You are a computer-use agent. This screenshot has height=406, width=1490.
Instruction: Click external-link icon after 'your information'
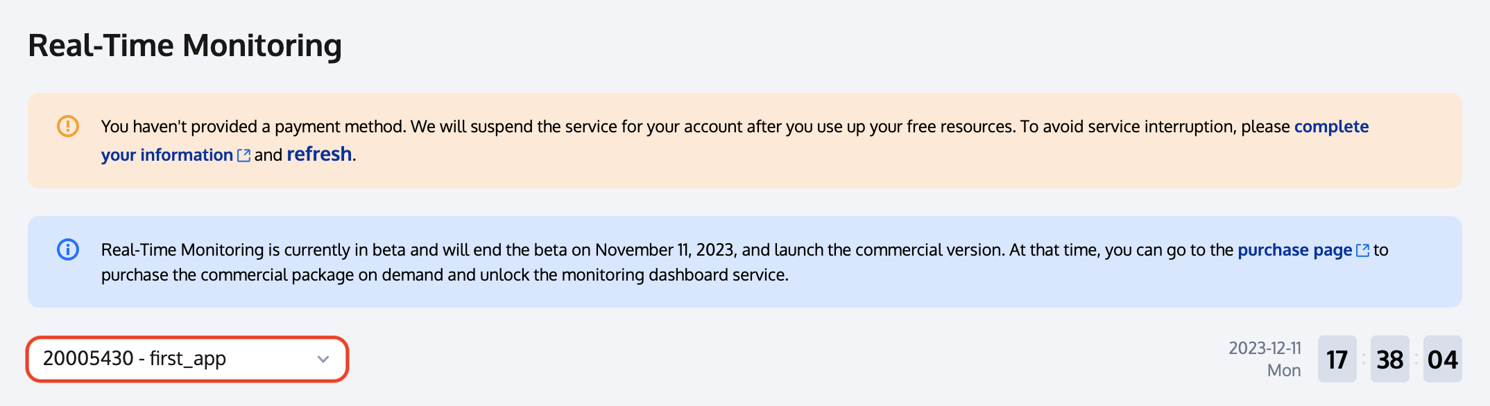[243, 155]
